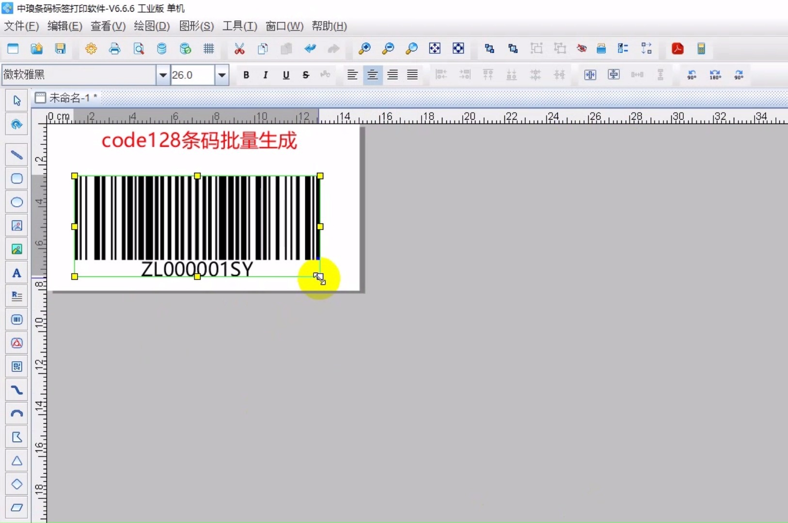The image size is (788, 523).
Task: Print the label with the printer icon
Action: point(115,48)
